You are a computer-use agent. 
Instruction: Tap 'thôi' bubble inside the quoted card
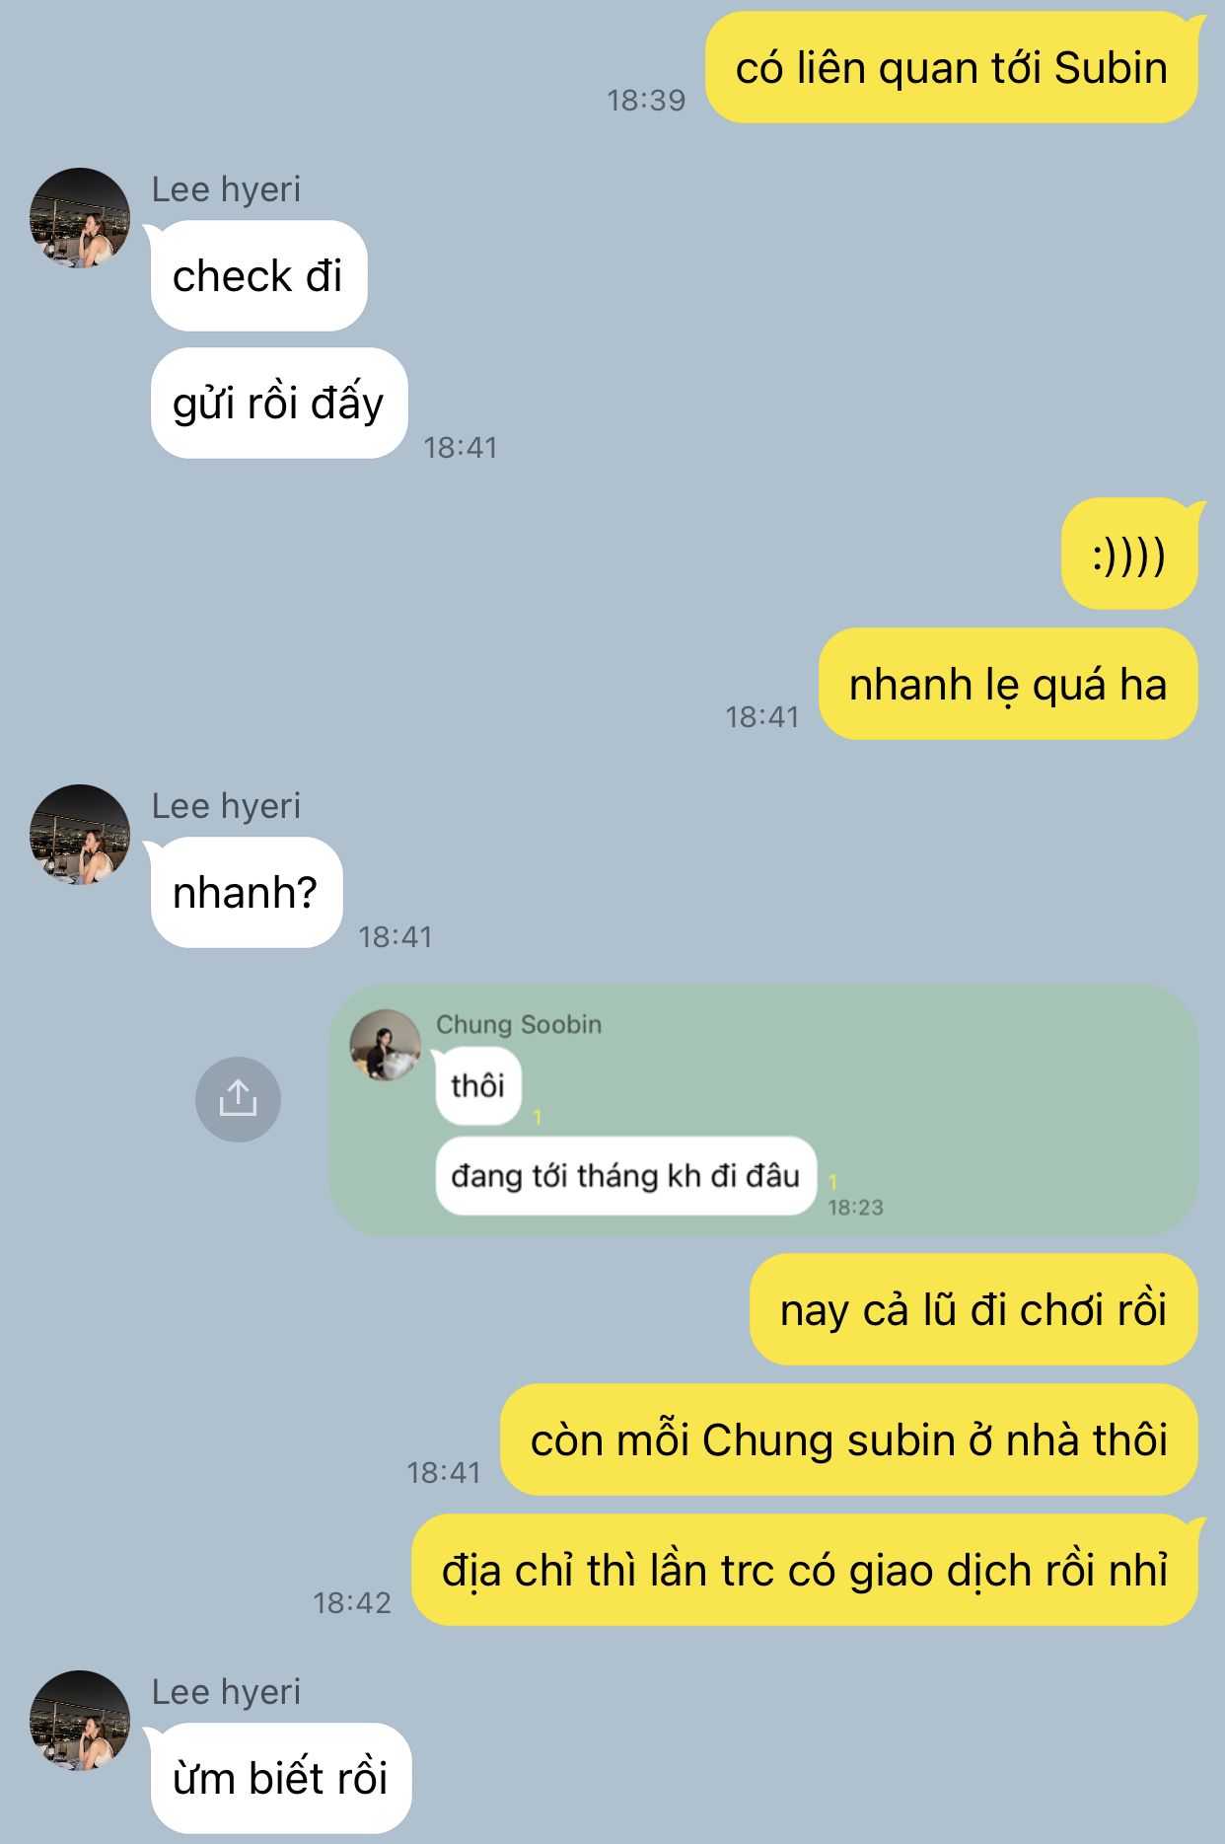(478, 1086)
